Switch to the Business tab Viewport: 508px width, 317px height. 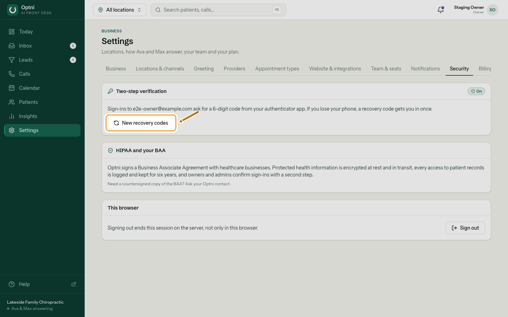coord(116,69)
